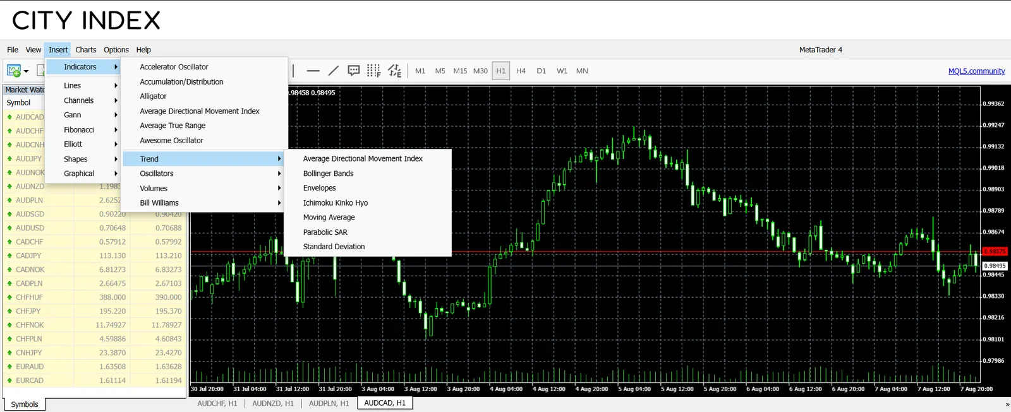Click the New Chart toolbar icon
This screenshot has width=1011, height=412.
pyautogui.click(x=14, y=71)
